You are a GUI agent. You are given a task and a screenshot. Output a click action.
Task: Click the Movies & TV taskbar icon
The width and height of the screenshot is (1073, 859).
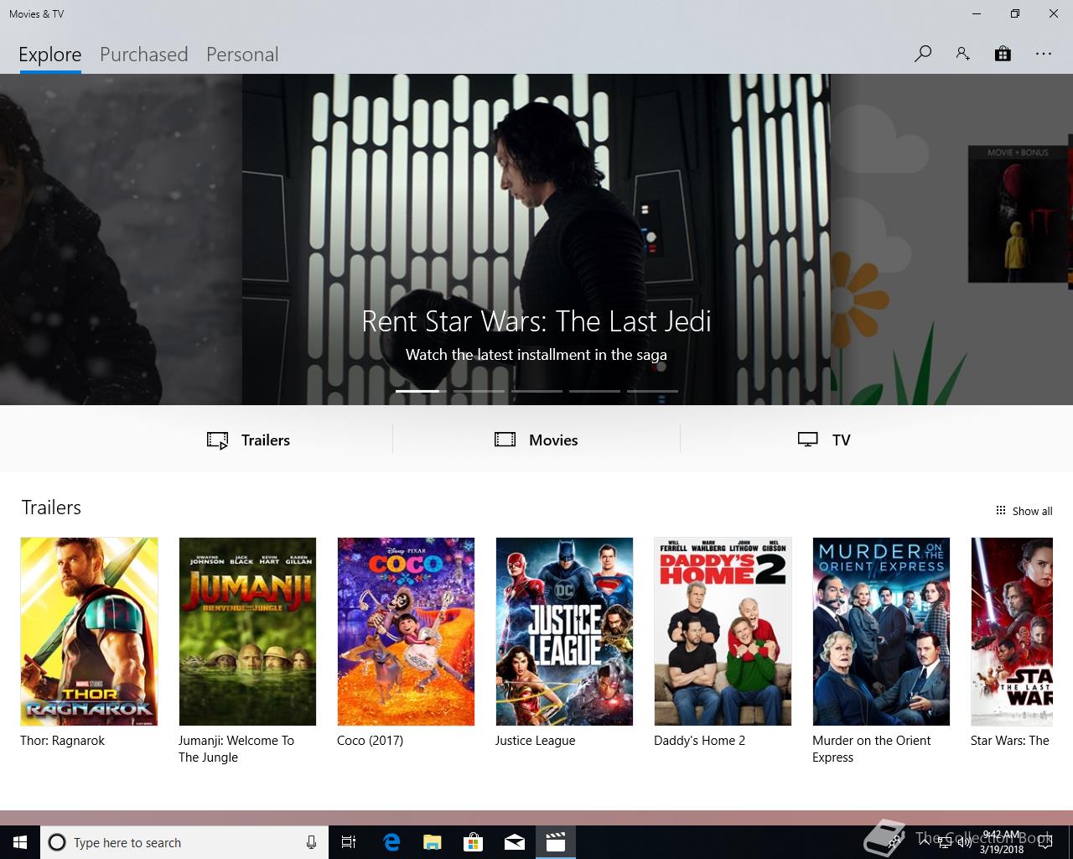point(556,842)
